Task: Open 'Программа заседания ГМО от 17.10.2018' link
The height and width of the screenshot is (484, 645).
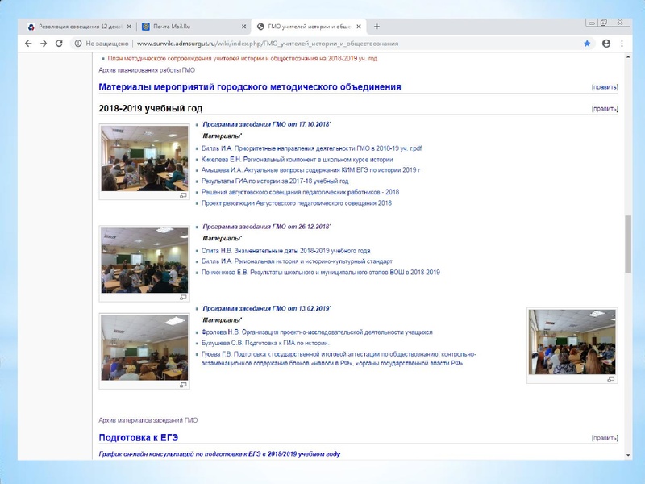Action: point(266,124)
